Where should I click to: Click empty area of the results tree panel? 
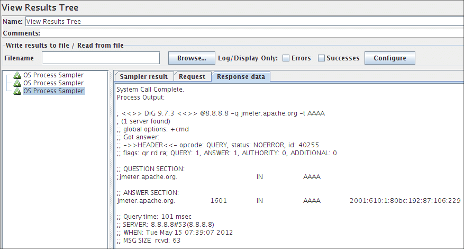tap(56, 170)
